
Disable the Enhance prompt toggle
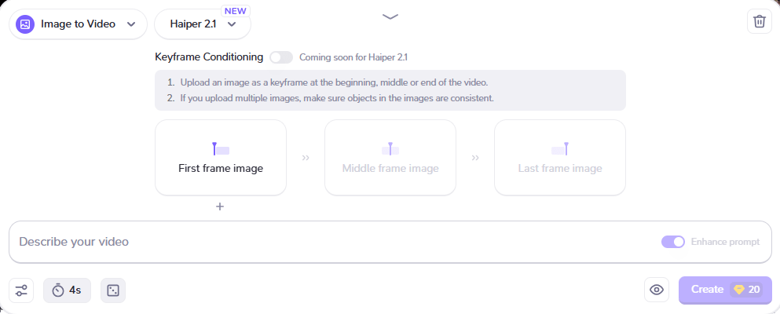tap(673, 242)
